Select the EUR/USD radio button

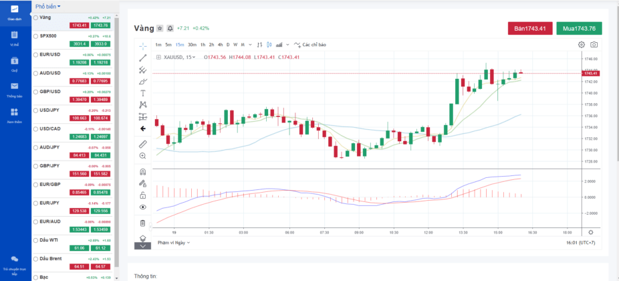[x=36, y=55]
